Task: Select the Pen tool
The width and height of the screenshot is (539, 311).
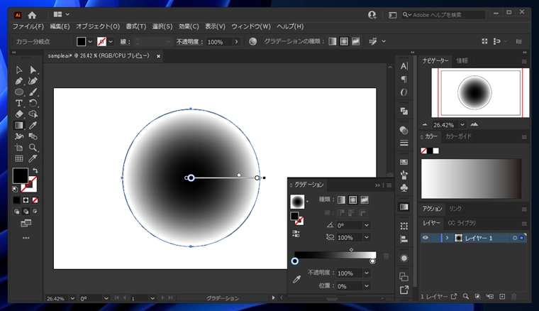Action: click(x=19, y=81)
